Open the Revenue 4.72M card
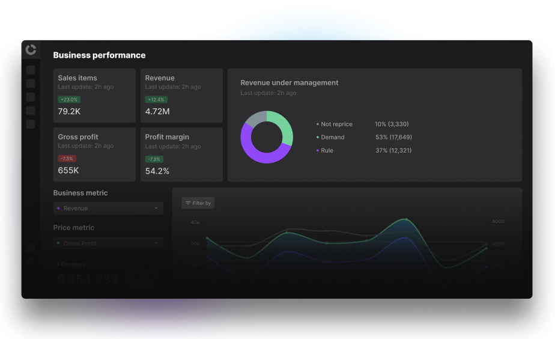555x339 pixels. coord(181,96)
